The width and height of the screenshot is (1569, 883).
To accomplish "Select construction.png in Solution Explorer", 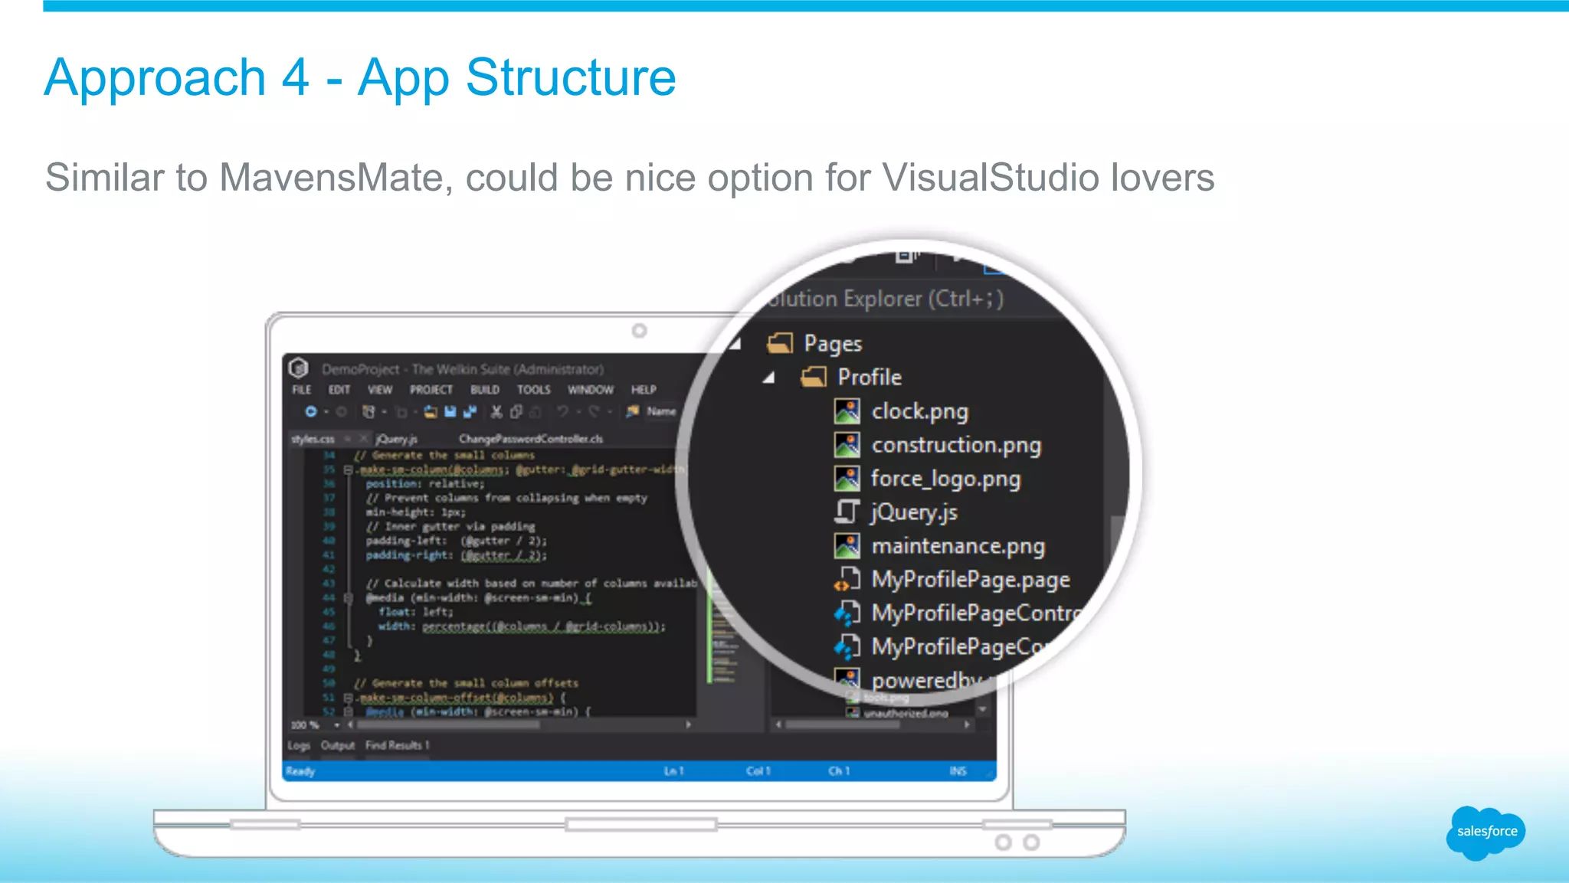I will (x=938, y=445).
